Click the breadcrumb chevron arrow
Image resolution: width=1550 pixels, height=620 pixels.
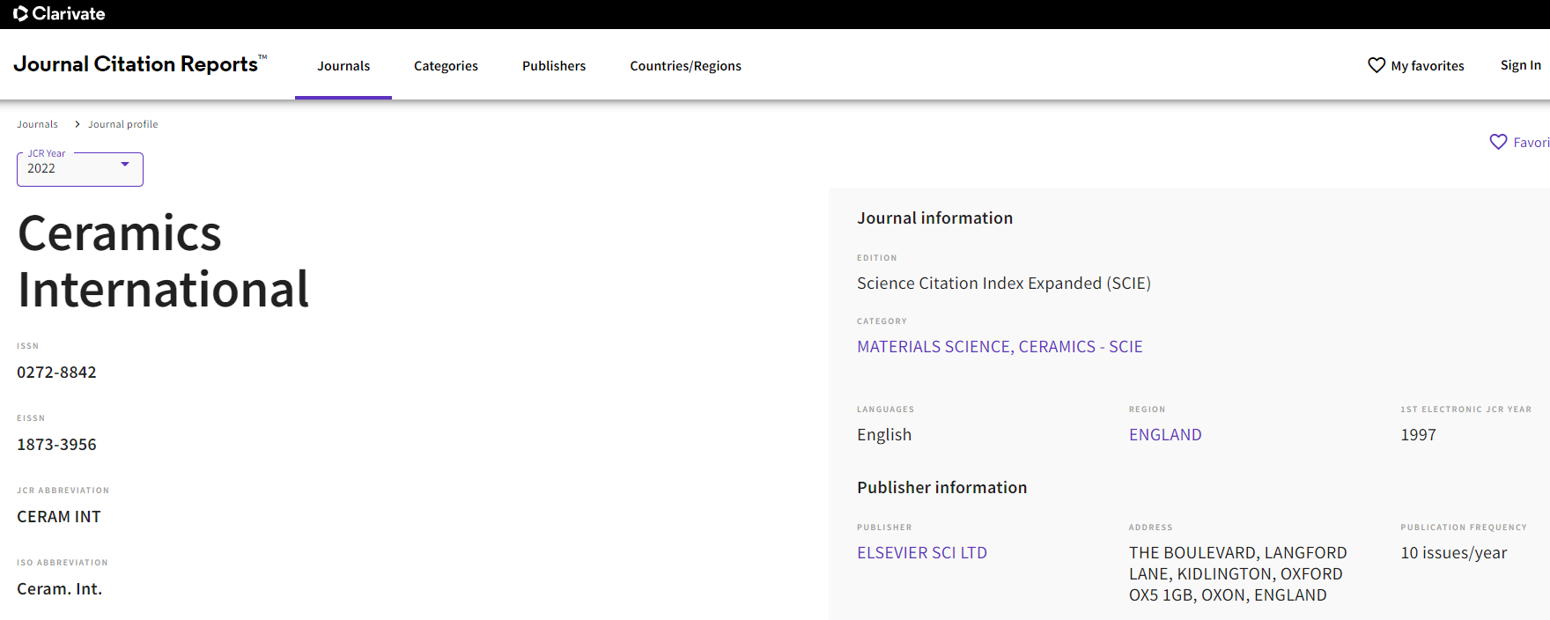[77, 124]
